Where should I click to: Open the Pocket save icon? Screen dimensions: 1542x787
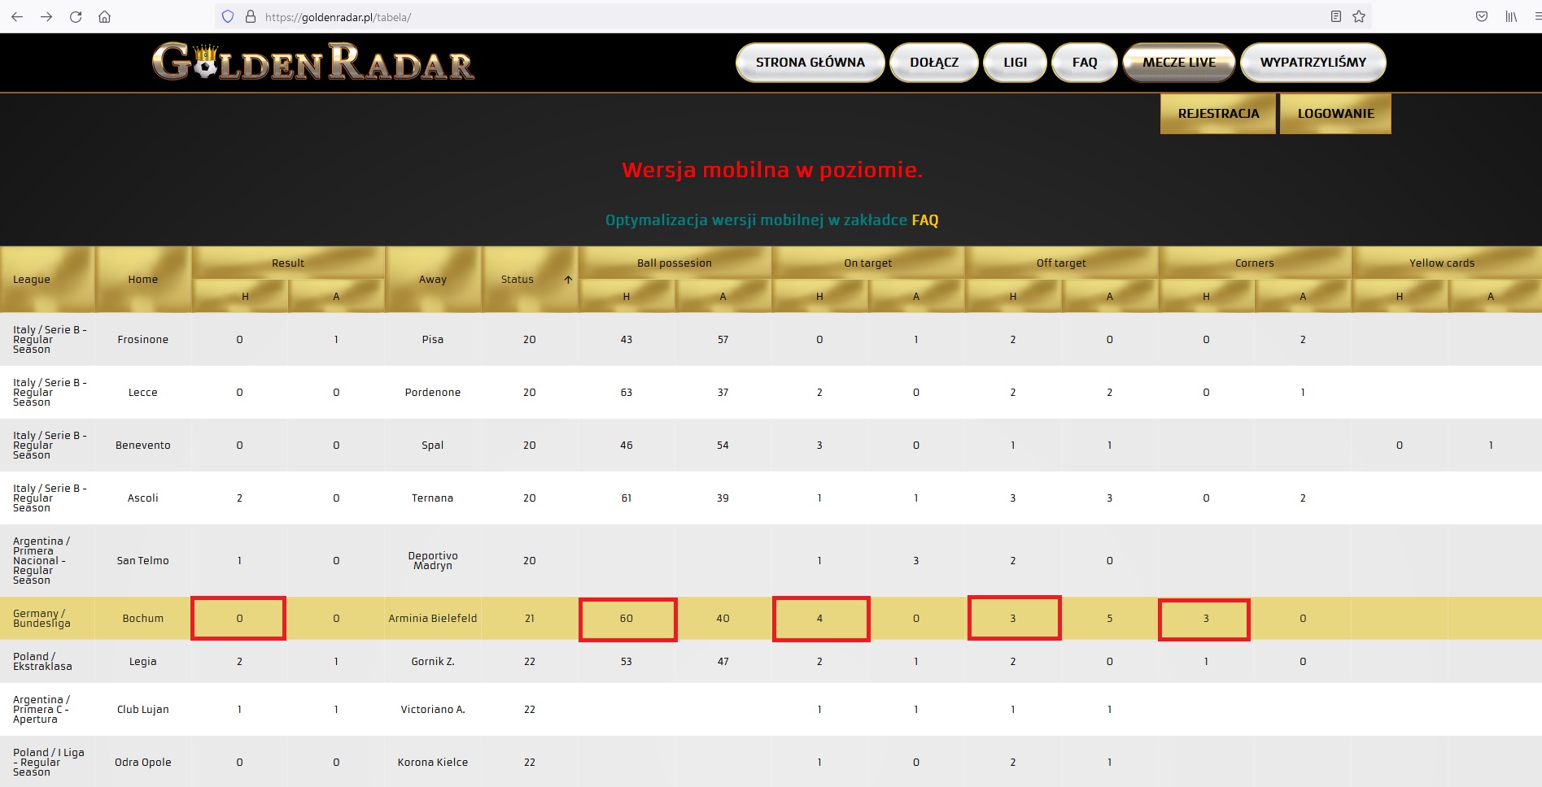[x=1482, y=16]
